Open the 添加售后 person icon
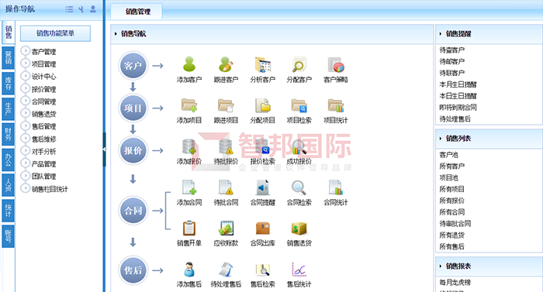The width and height of the screenshot is (543, 292). (189, 270)
